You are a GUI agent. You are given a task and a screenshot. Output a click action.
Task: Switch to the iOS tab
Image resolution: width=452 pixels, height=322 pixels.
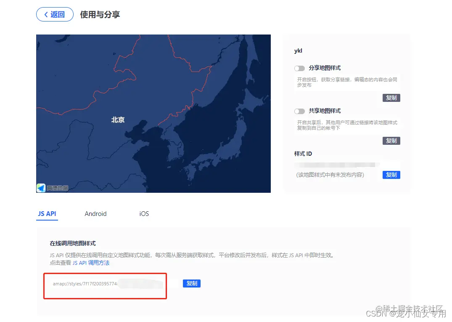(143, 213)
